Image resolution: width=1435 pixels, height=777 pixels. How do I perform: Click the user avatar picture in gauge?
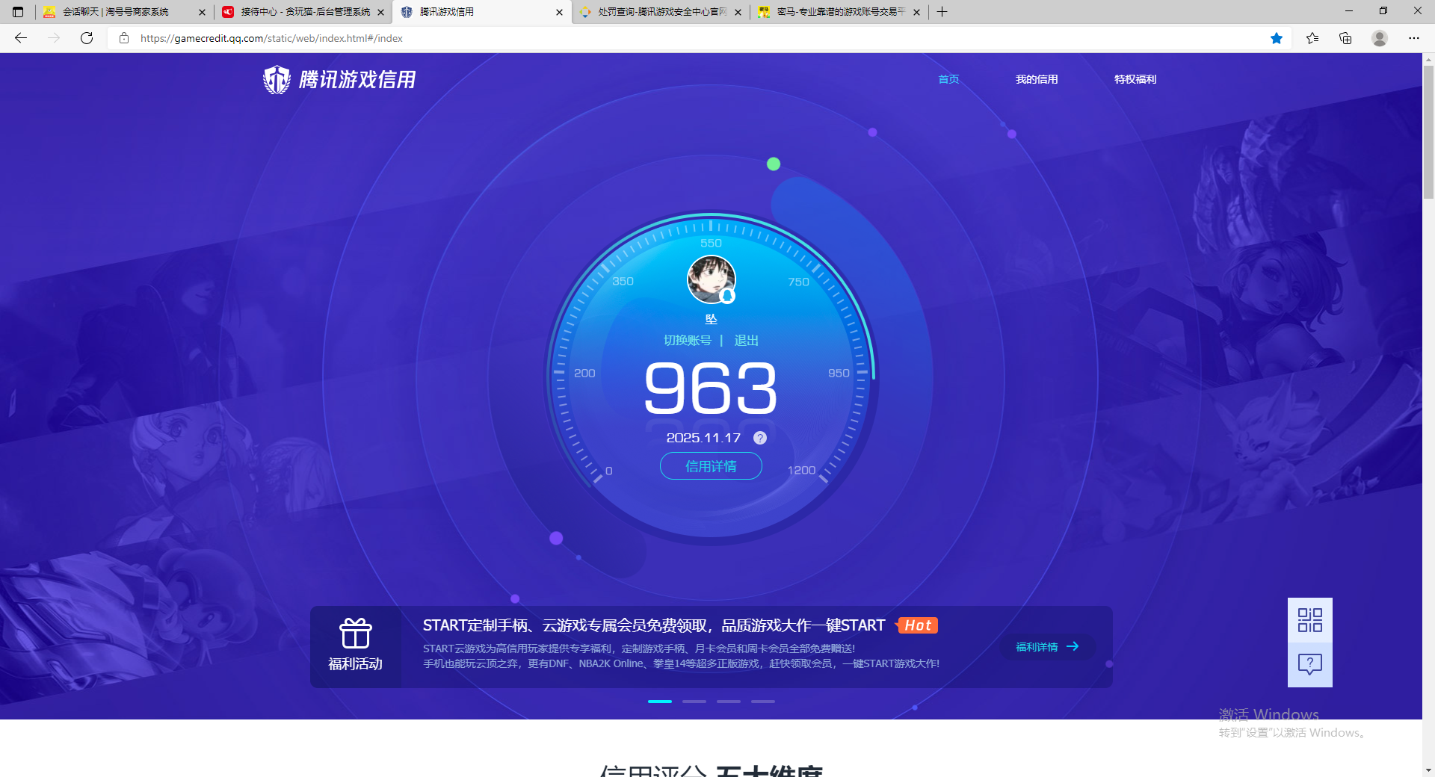coord(711,279)
